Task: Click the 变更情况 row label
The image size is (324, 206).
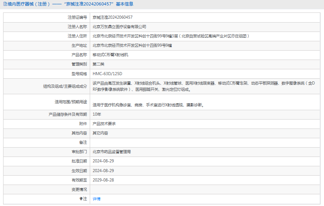Action: [x=79, y=189]
